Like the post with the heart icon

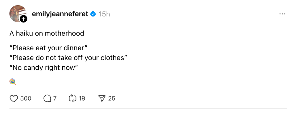pos(14,99)
